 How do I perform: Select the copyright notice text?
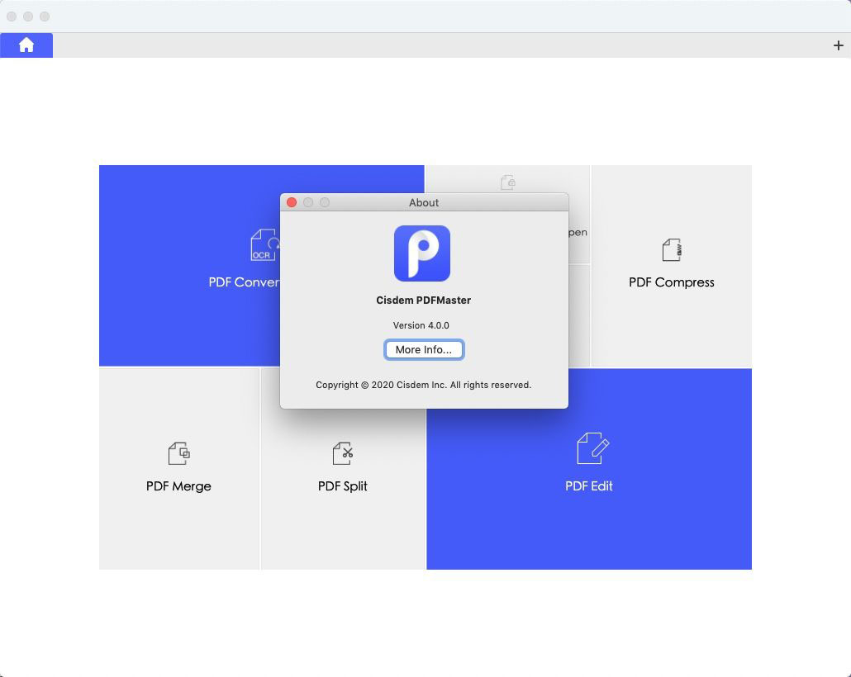tap(423, 386)
